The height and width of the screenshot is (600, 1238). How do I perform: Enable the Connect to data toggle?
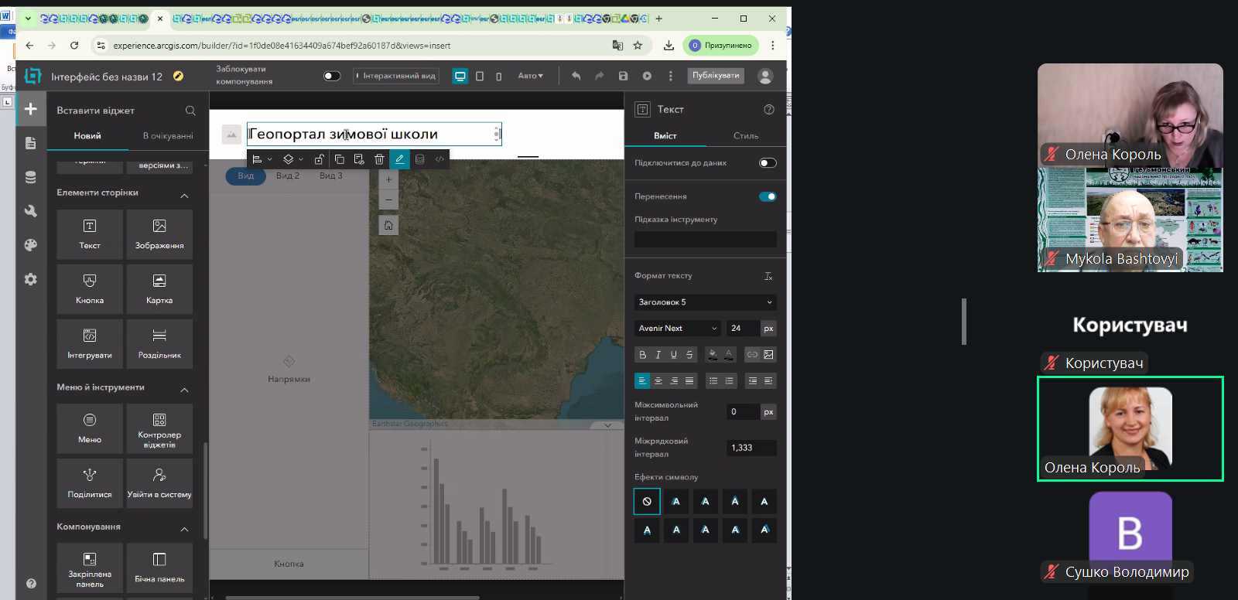pos(767,163)
